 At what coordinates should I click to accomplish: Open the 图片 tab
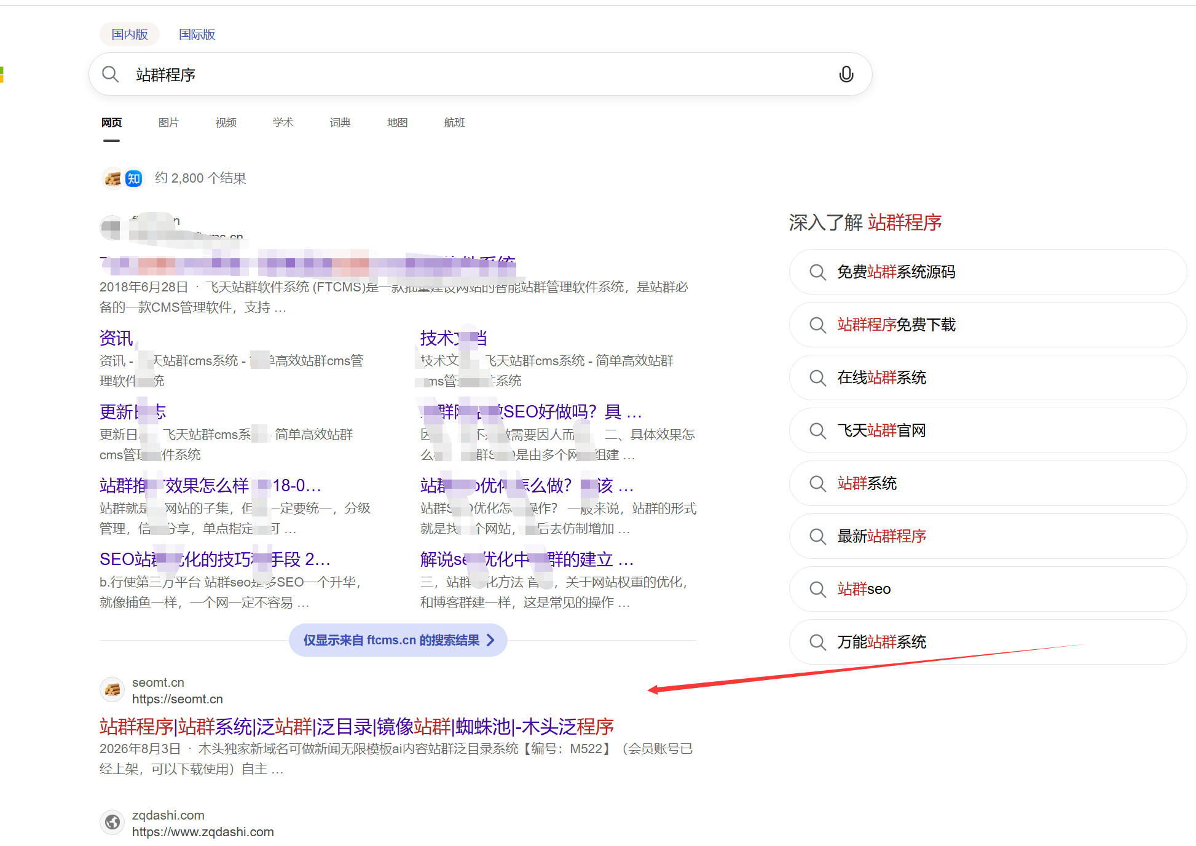tap(168, 123)
